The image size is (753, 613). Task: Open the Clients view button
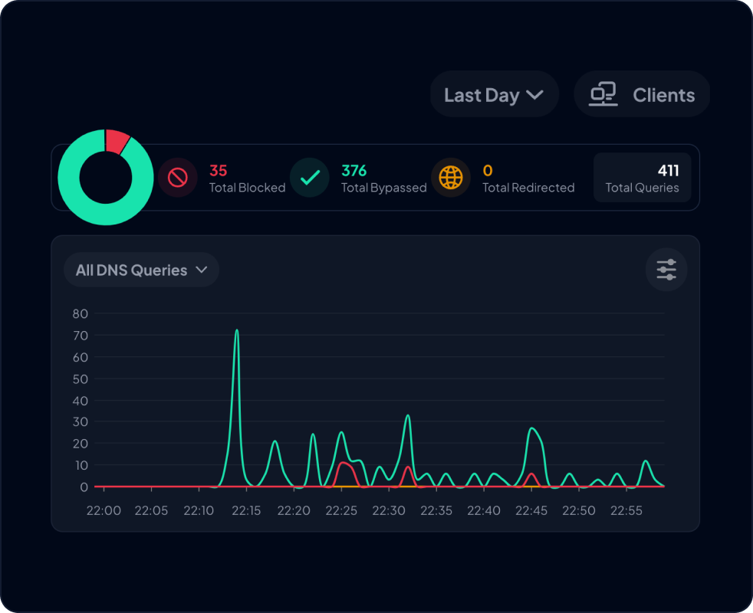[642, 94]
